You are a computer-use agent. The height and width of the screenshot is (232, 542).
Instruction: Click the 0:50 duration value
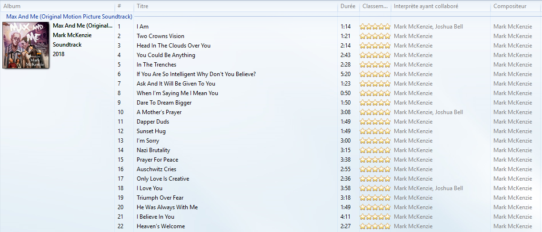click(x=345, y=93)
